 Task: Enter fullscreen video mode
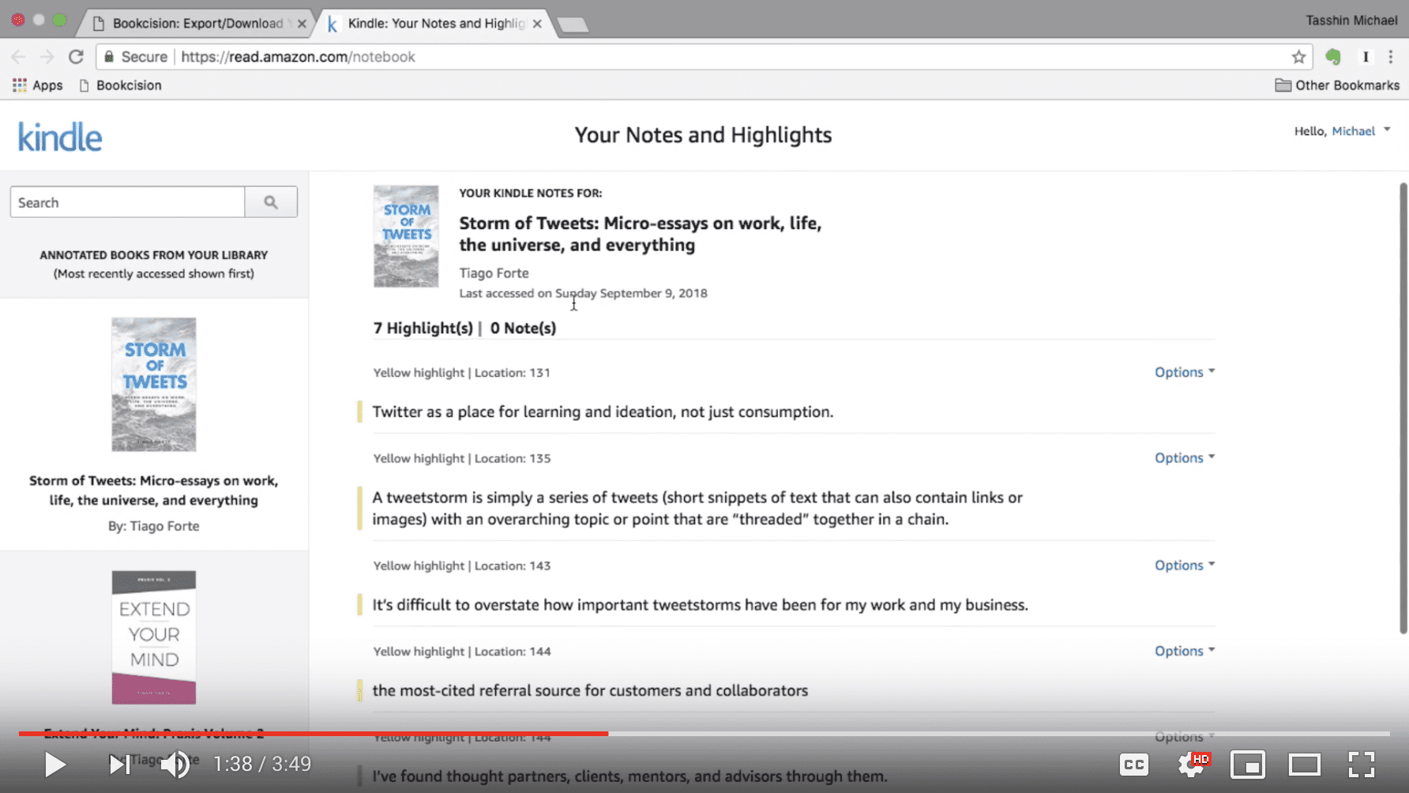pyautogui.click(x=1361, y=765)
